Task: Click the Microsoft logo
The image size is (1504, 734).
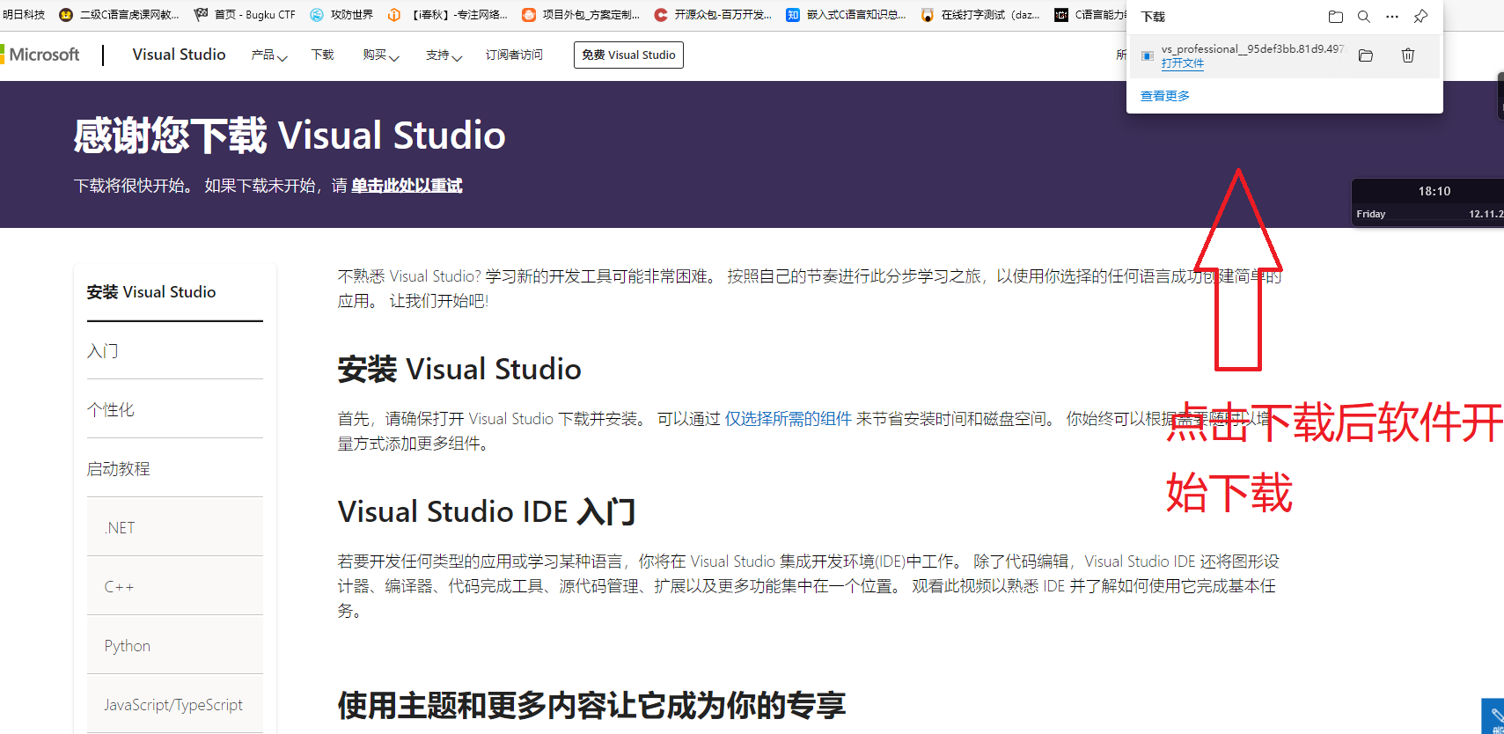Action: pyautogui.click(x=40, y=55)
